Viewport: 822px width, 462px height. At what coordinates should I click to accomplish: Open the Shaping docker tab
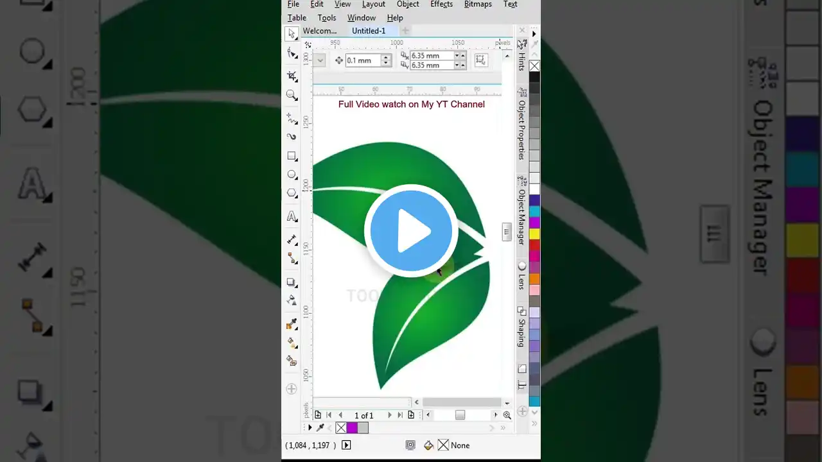click(521, 326)
